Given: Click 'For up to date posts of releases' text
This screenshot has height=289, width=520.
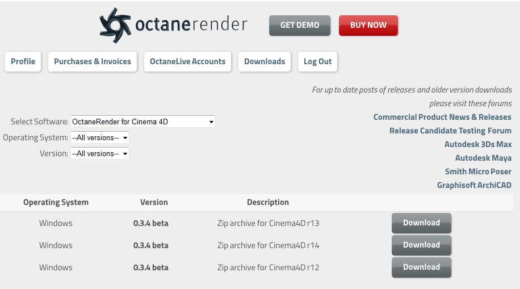Looking at the screenshot, I should tap(363, 90).
